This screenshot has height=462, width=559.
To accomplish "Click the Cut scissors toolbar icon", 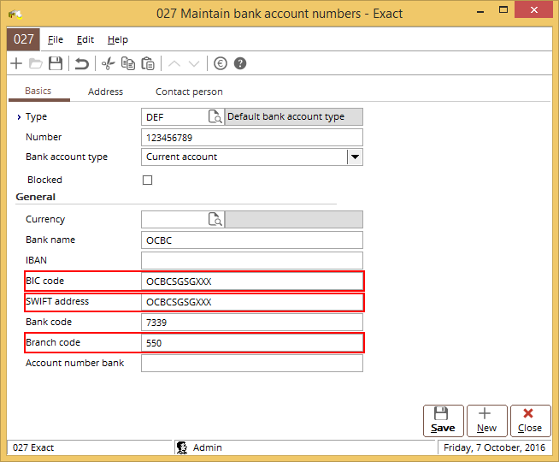I will tap(108, 63).
